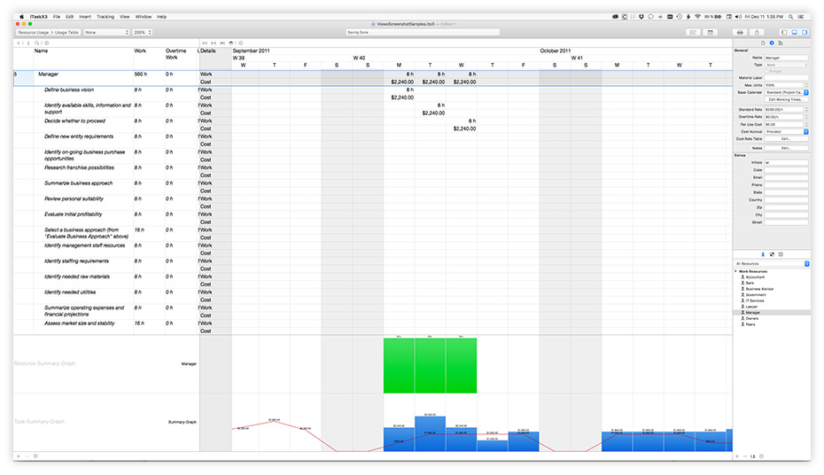The width and height of the screenshot is (824, 475).
Task: Click the resource action gear below resource list
Action: [761, 456]
